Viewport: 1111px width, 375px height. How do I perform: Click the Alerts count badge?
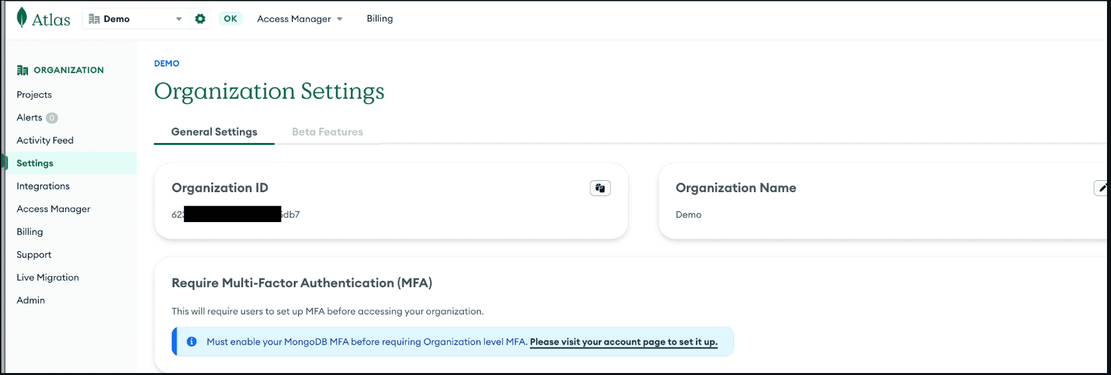pyautogui.click(x=52, y=118)
